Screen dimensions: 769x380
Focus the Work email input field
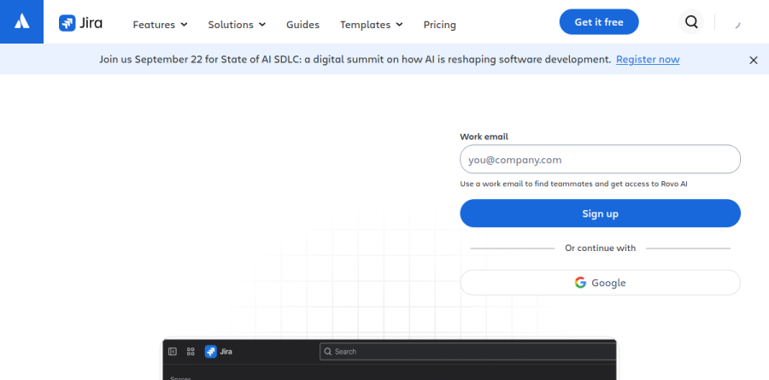tap(600, 160)
